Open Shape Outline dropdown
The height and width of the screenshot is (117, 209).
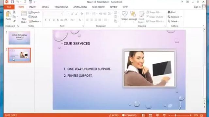[x=155, y=17]
